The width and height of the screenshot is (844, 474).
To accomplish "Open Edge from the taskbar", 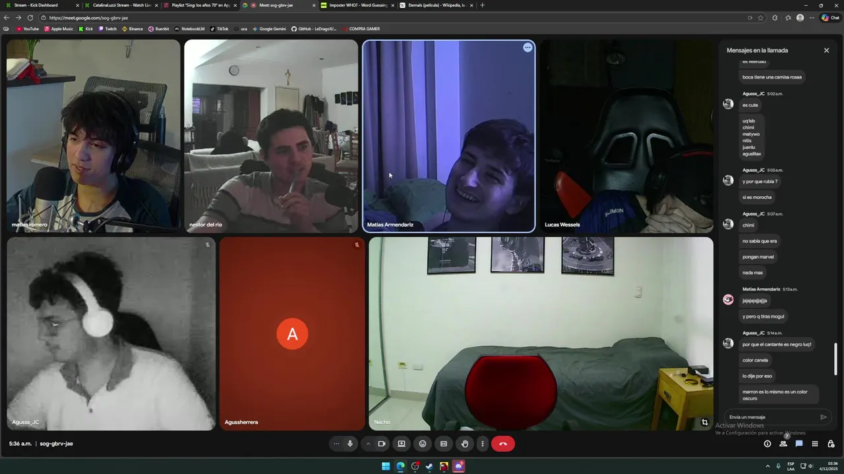I will click(400, 466).
